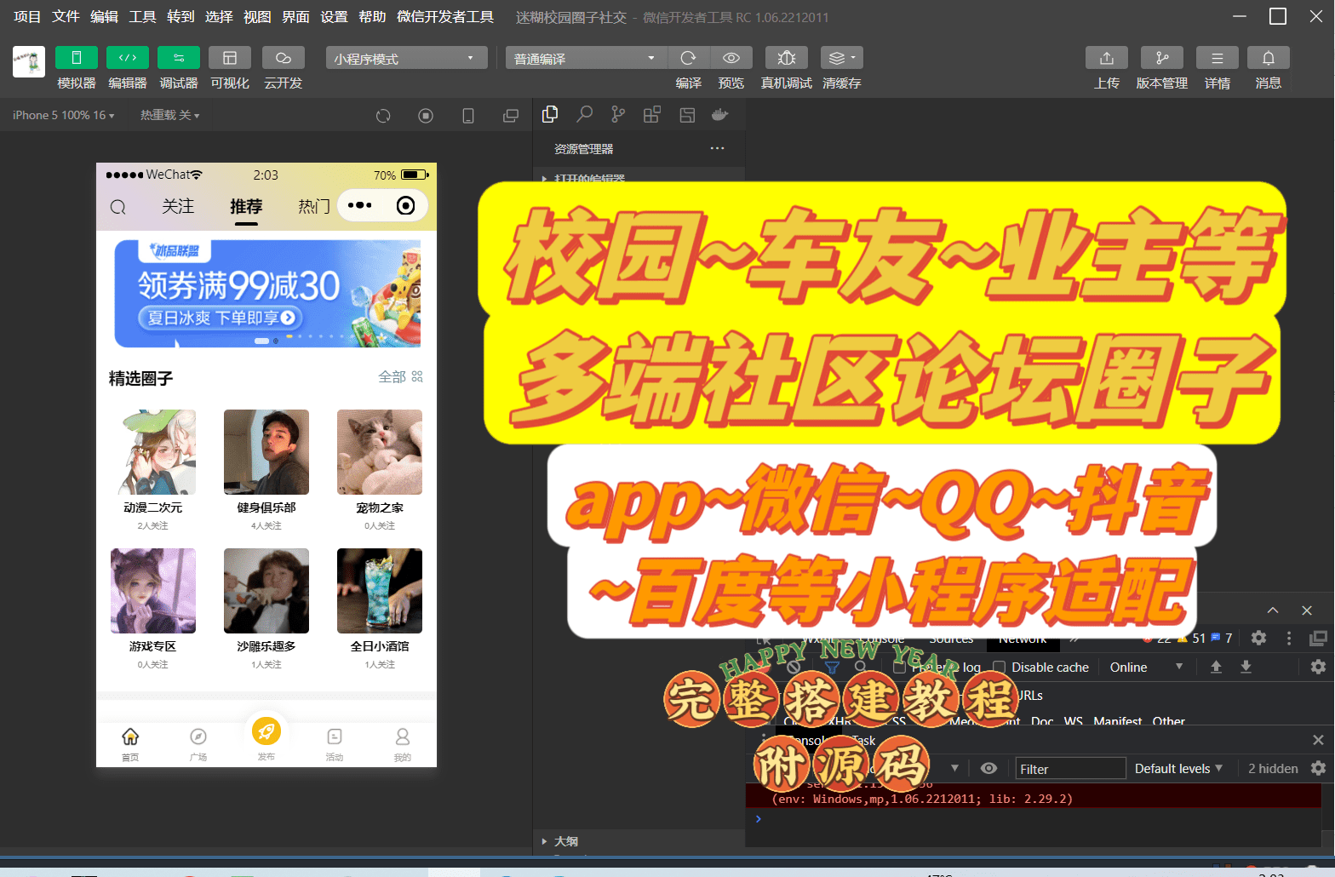
Task: Open the 工具 menu
Action: tap(142, 17)
